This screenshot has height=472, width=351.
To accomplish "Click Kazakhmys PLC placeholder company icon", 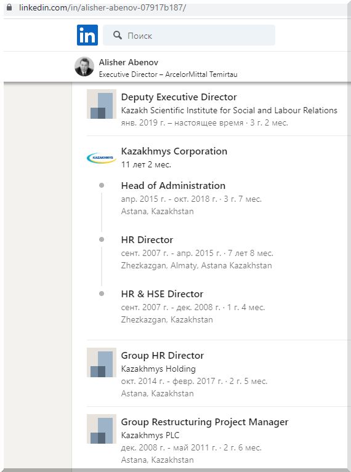I will (x=102, y=429).
